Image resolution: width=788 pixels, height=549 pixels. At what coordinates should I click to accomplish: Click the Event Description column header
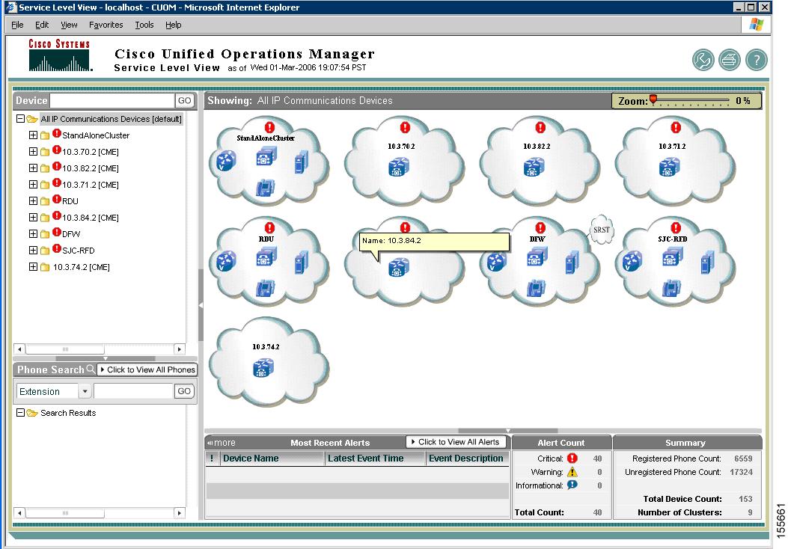click(x=466, y=458)
